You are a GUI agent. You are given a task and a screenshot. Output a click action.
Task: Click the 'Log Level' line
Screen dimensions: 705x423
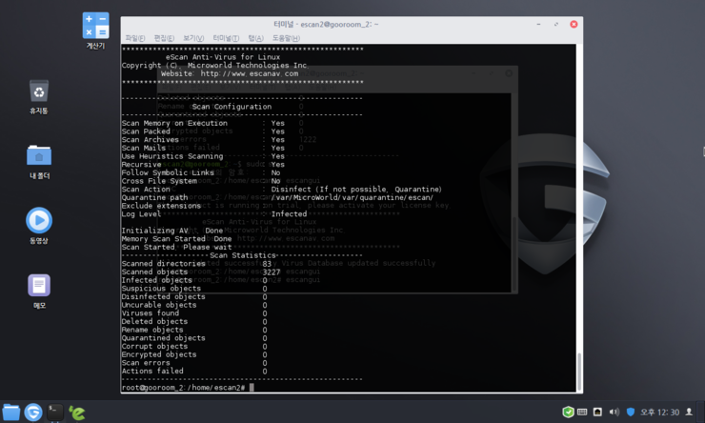(x=214, y=214)
